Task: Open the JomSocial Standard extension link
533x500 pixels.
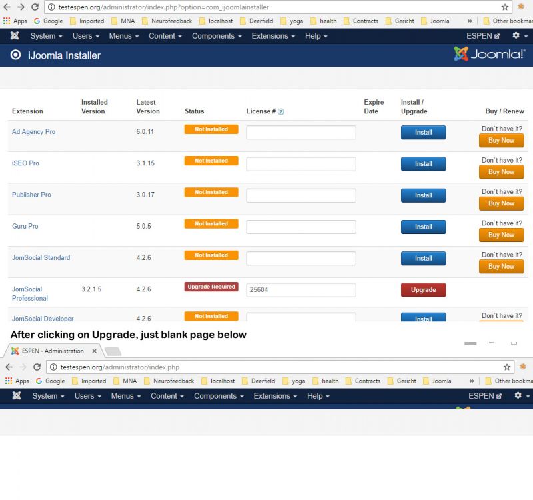Action: (41, 257)
